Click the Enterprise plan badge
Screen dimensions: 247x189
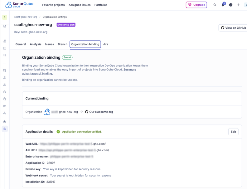66,25
